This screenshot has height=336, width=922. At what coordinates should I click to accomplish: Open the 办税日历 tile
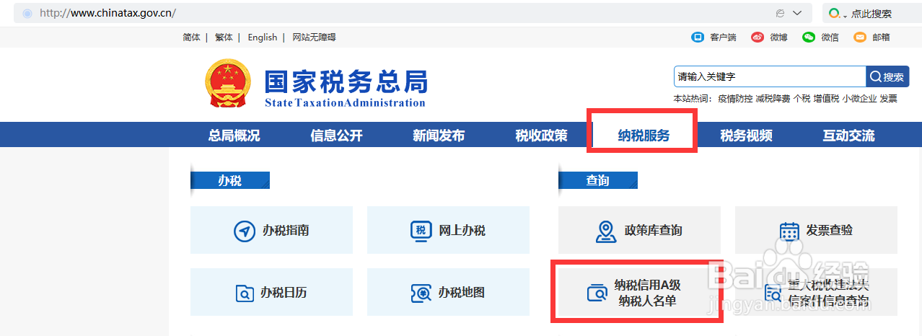(271, 292)
